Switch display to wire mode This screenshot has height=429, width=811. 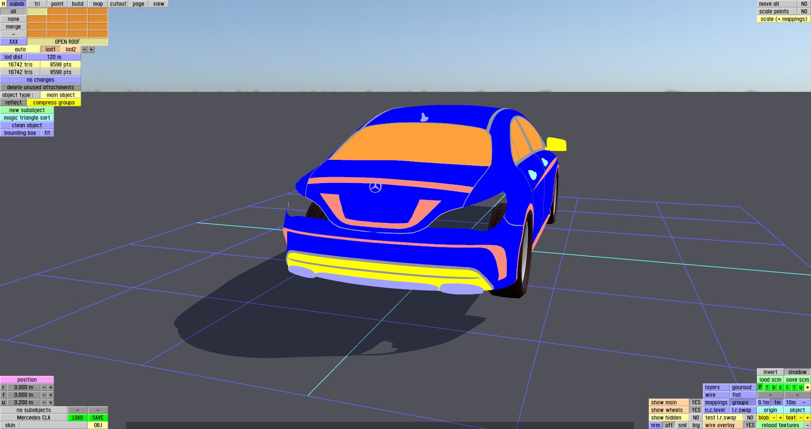(716, 395)
